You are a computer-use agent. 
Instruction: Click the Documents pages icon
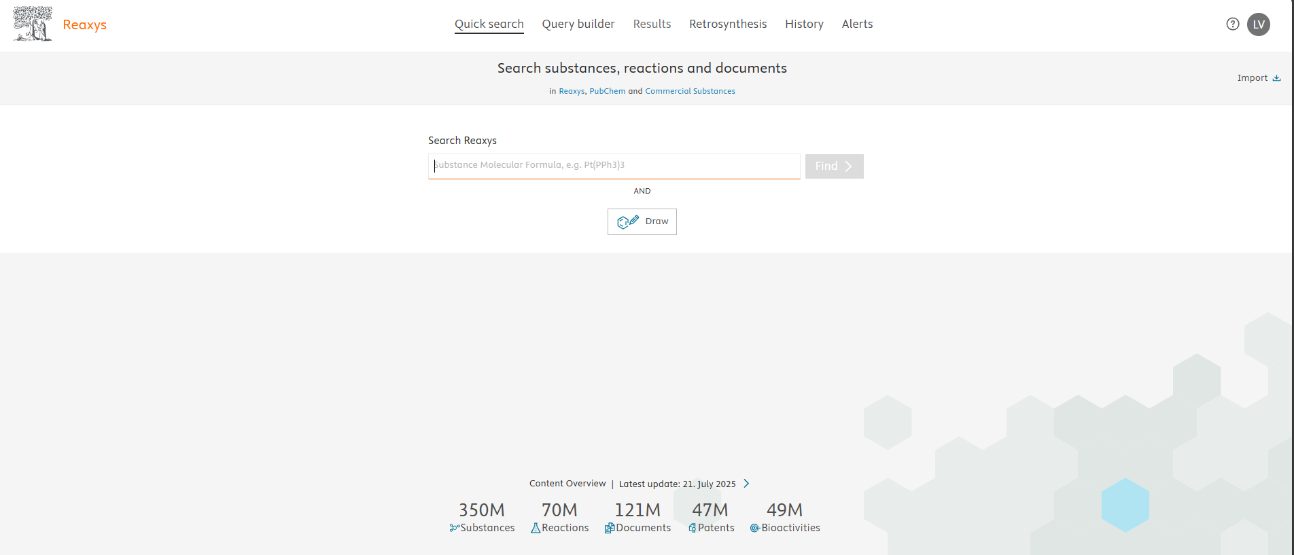(x=610, y=528)
